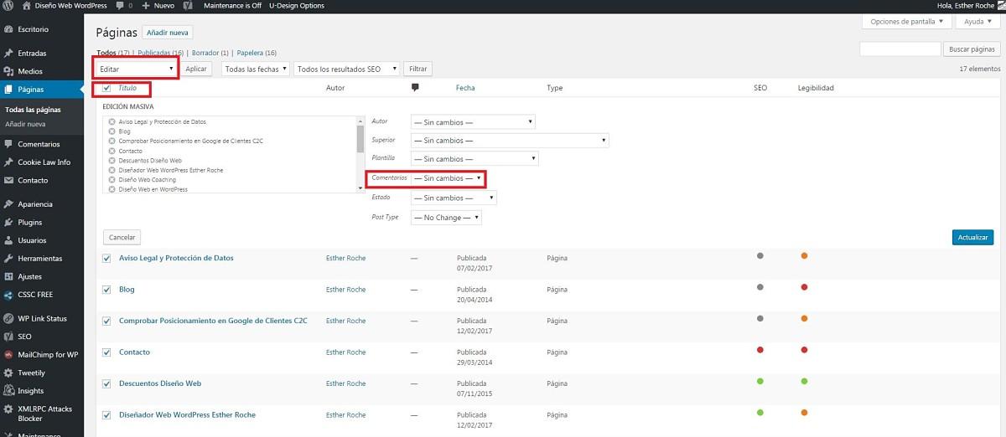1006x437 pixels.
Task: Remove Contacto from bulk edit list
Action: coord(112,151)
